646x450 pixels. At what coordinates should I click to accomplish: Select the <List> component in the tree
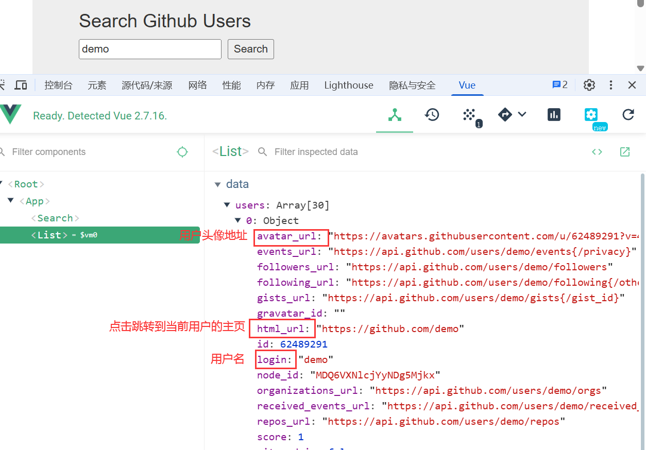click(x=49, y=235)
